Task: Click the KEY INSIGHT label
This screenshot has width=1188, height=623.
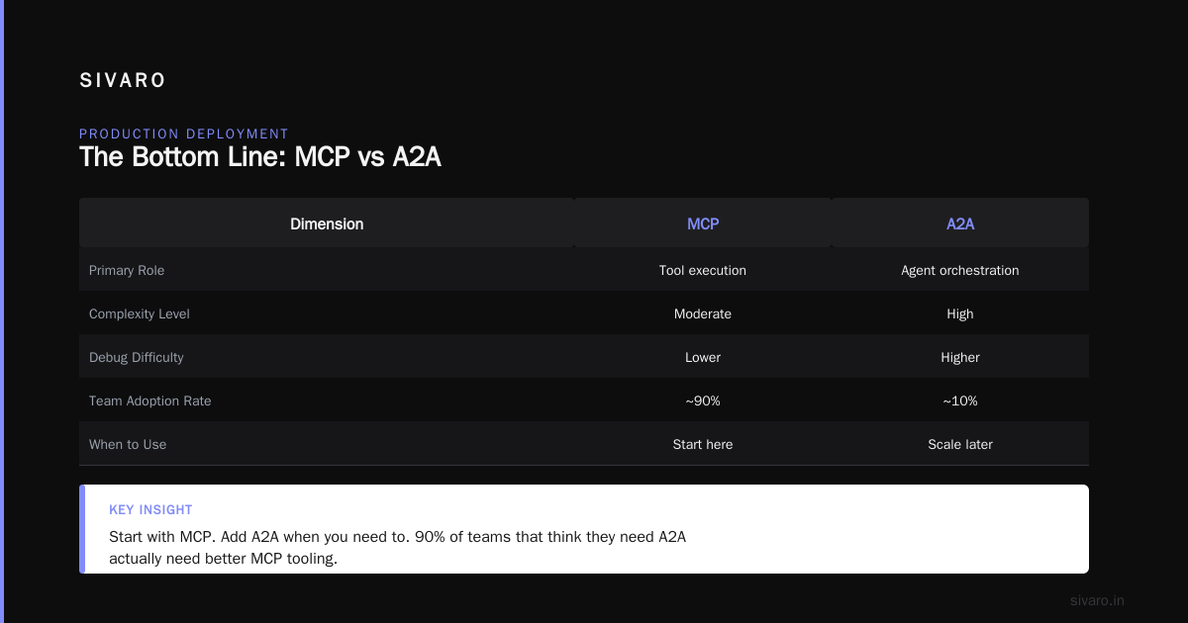Action: [x=150, y=510]
